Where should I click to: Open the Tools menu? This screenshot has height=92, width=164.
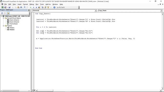(x=42, y=4)
